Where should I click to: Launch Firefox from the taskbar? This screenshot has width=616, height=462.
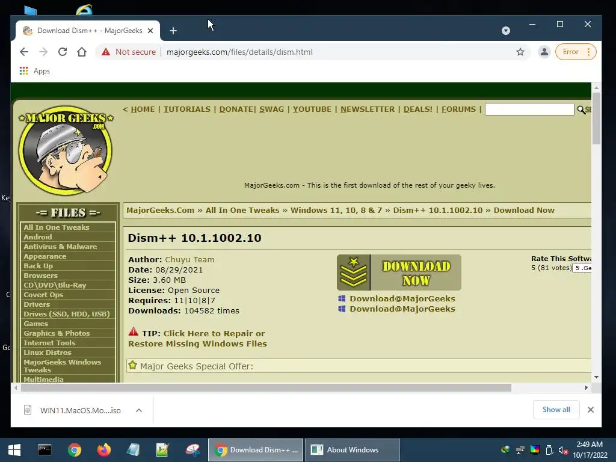click(x=104, y=450)
